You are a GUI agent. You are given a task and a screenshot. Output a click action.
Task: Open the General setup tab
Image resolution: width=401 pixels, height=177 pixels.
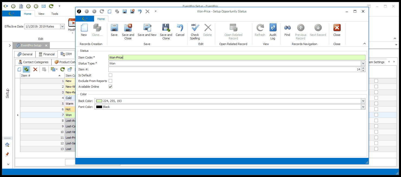25,54
